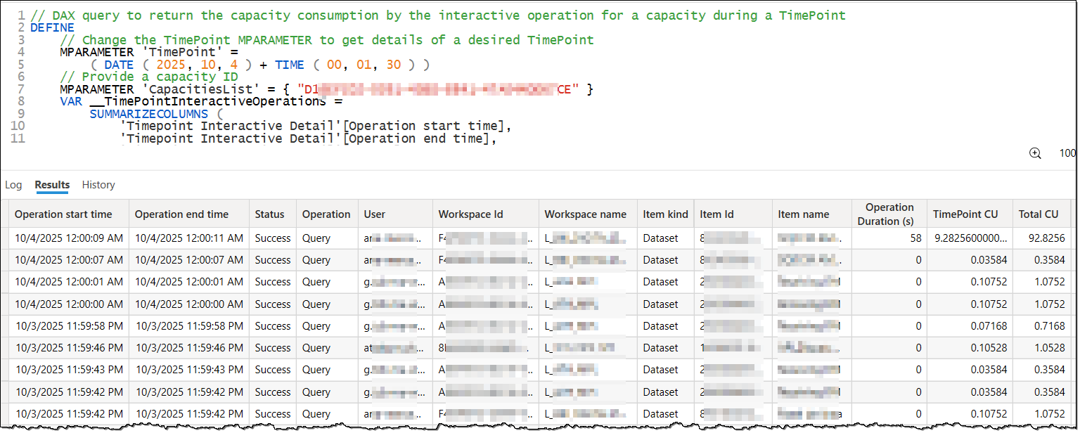
Task: Switch to the Log tab
Action: 13,184
